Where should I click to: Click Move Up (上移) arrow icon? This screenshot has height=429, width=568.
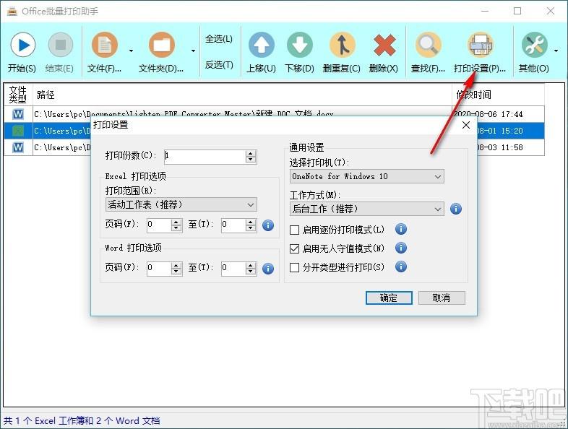coord(261,45)
